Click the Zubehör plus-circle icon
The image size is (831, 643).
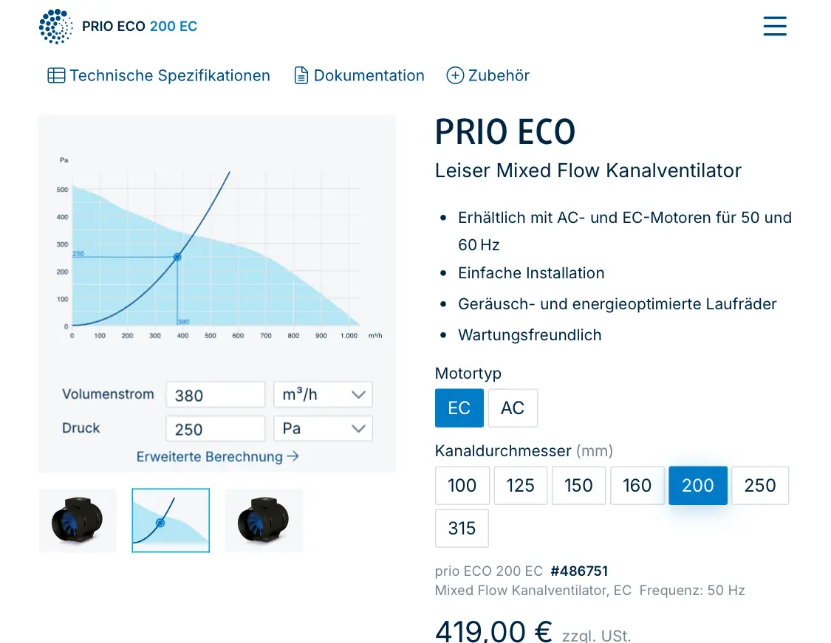(455, 75)
